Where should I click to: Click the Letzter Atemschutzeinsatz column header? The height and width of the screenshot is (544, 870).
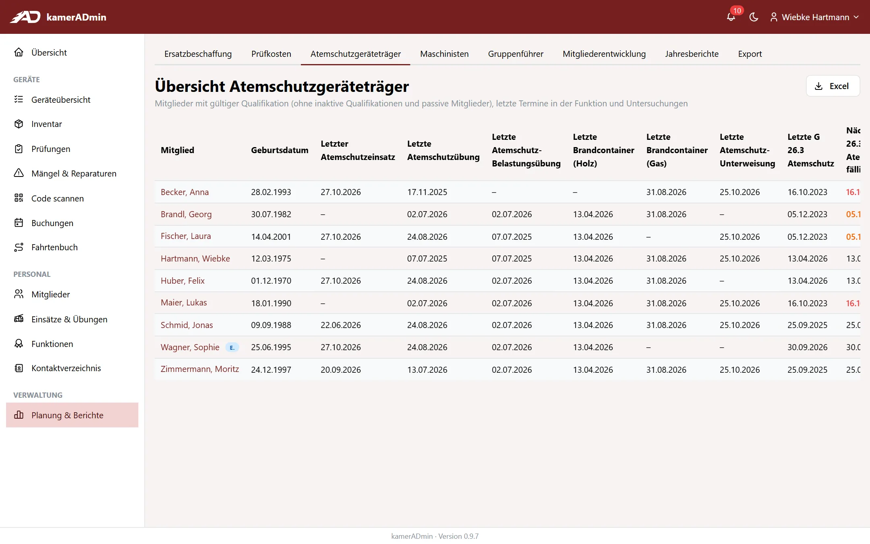point(358,150)
